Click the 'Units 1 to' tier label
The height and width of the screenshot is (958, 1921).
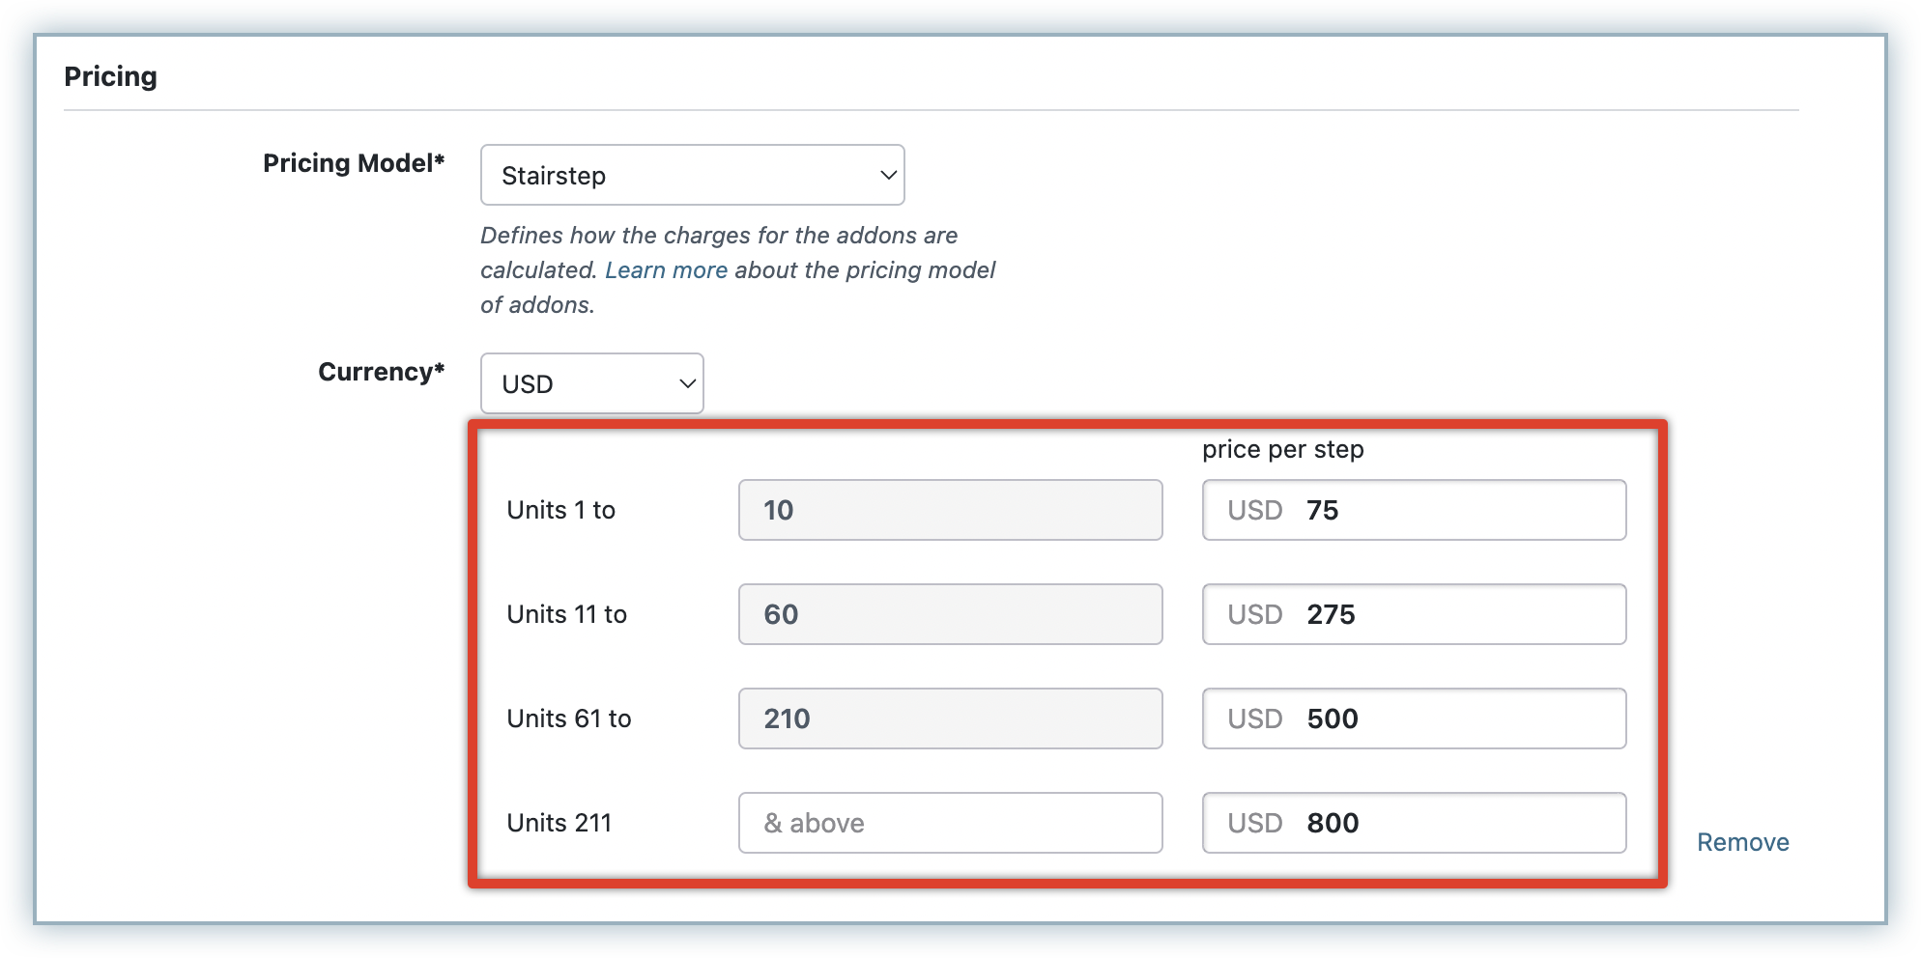coord(560,510)
